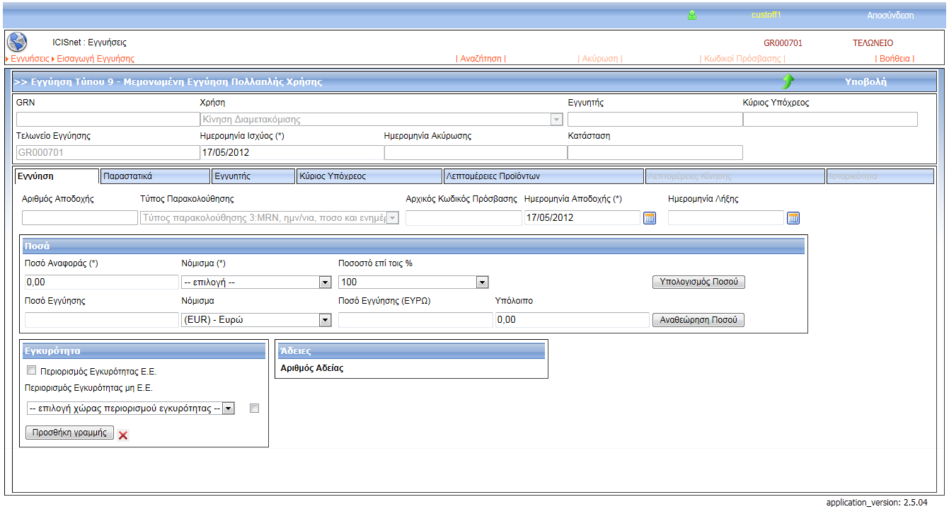
Task: Click the green user icon
Action: [x=692, y=14]
